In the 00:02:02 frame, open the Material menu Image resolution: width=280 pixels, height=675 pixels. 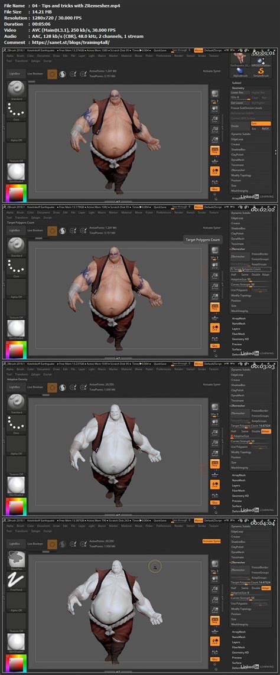[126, 212]
